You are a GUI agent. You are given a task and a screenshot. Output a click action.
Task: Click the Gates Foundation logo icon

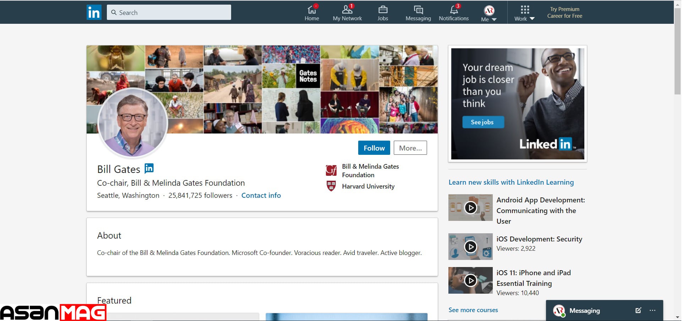[x=331, y=170]
